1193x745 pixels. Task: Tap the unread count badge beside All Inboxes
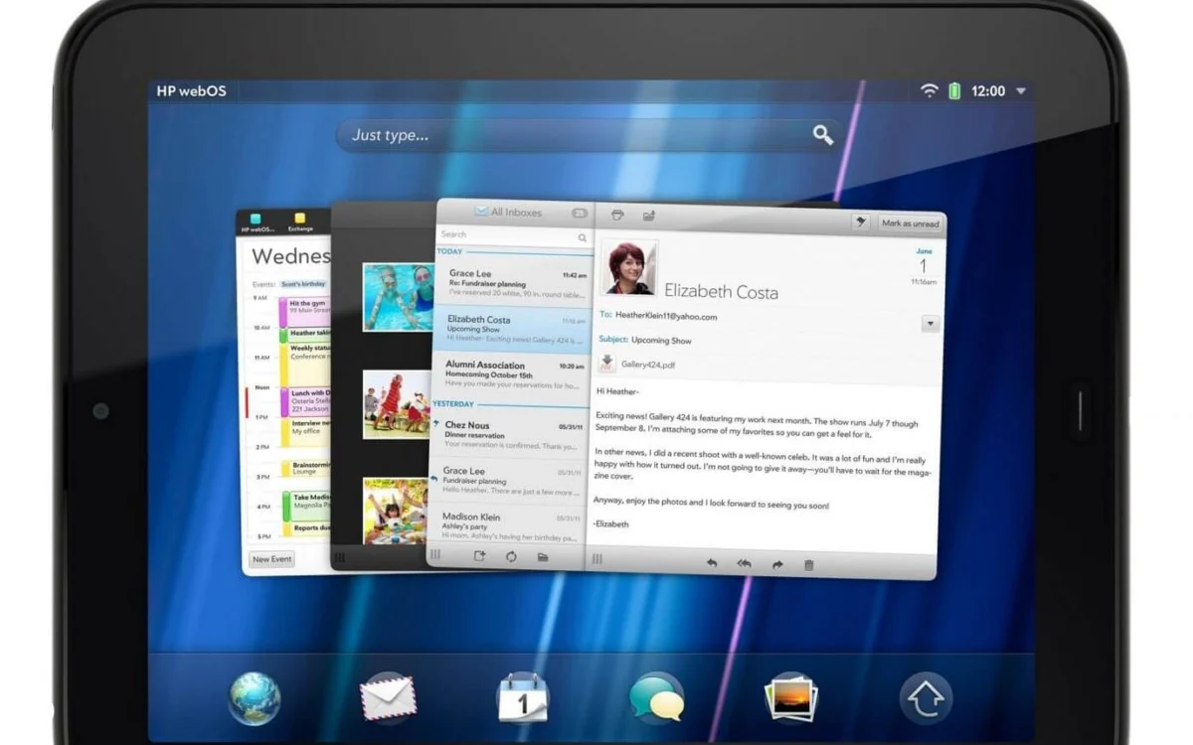coord(580,214)
